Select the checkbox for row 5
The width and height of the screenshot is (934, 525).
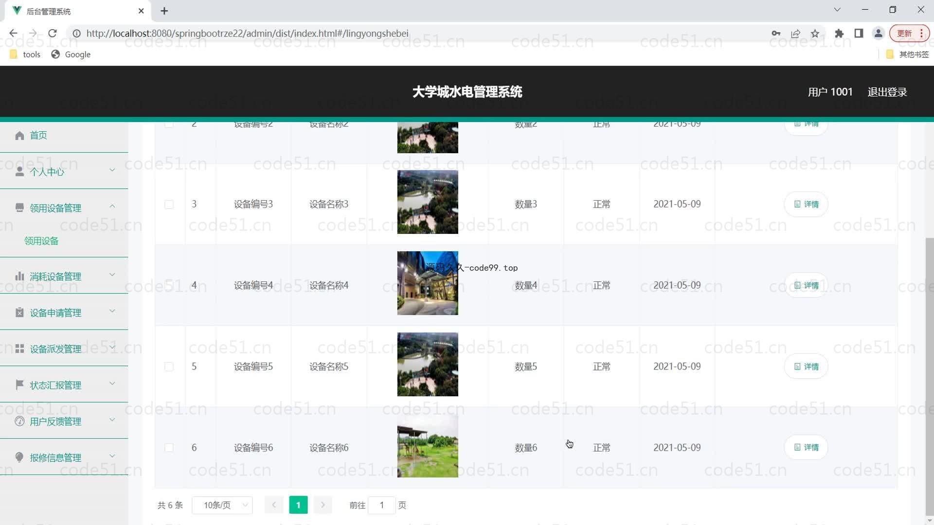tap(169, 367)
